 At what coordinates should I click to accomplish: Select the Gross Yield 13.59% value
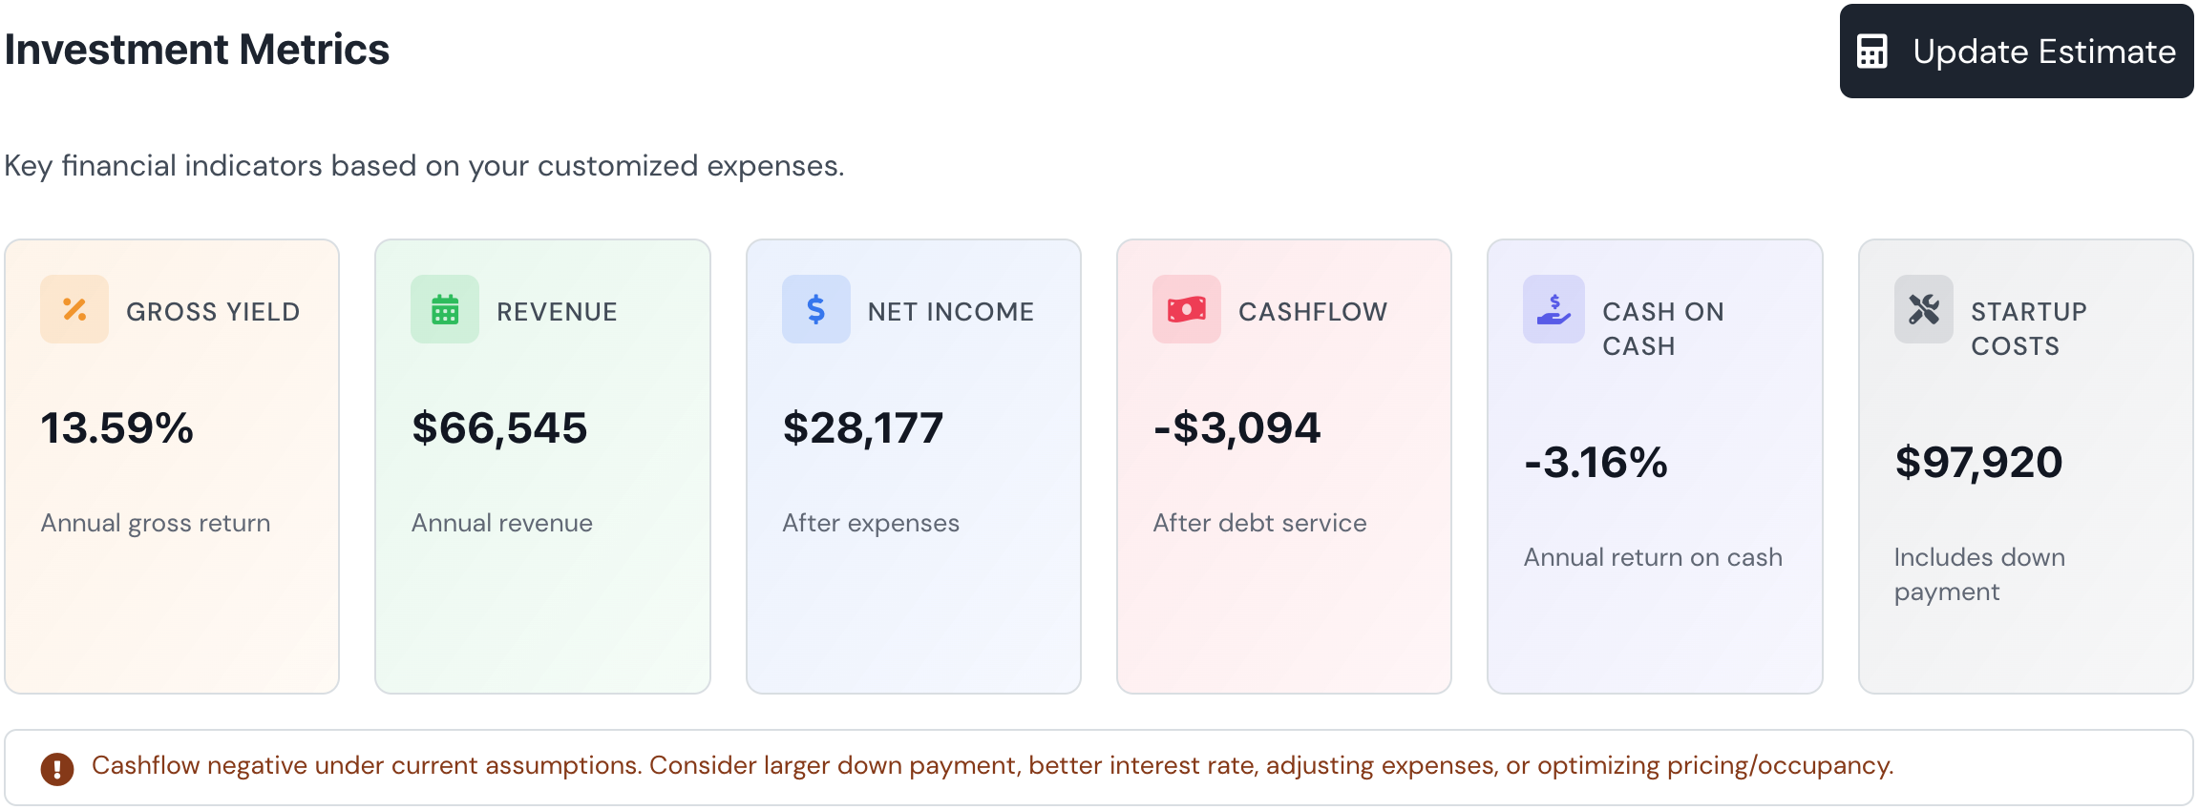click(116, 428)
